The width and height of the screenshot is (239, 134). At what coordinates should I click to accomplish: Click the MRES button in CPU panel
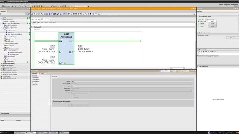[212, 26]
